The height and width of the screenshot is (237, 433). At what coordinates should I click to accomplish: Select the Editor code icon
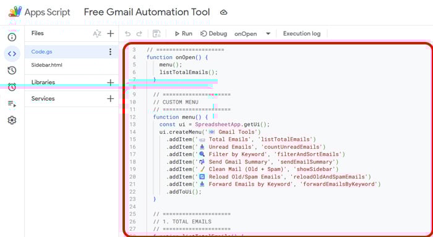[12, 54]
